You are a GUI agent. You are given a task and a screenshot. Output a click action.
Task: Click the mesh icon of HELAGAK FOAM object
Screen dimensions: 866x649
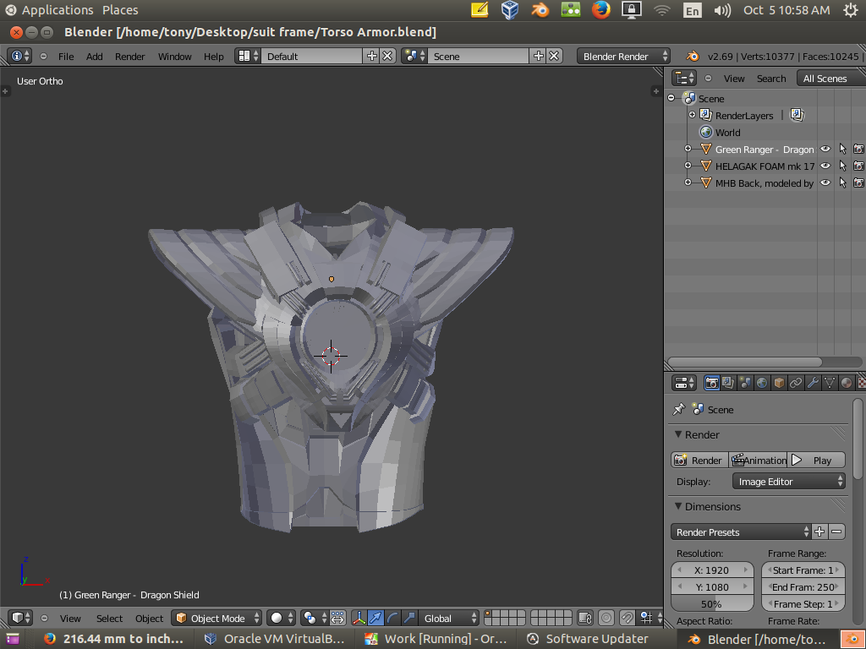(x=706, y=166)
